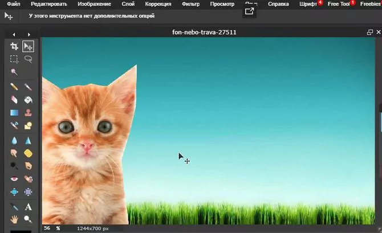
Task: Select the Zoom magnifier tool
Action: point(29,219)
